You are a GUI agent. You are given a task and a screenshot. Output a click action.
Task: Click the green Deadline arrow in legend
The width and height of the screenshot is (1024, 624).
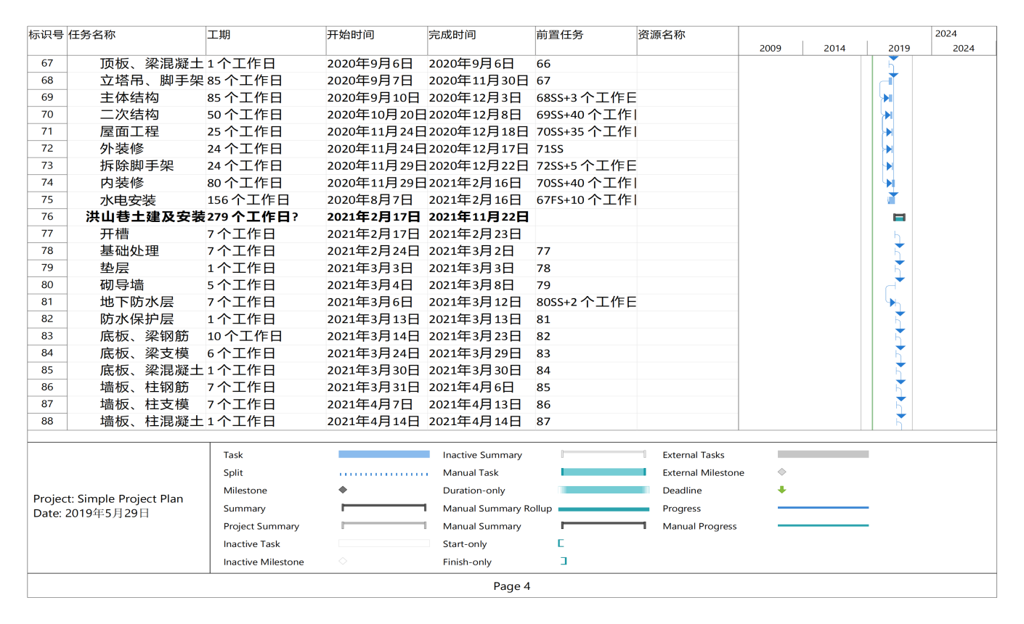pyautogui.click(x=782, y=490)
